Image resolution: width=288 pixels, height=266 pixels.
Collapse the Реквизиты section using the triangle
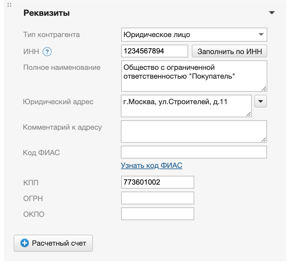272,13
